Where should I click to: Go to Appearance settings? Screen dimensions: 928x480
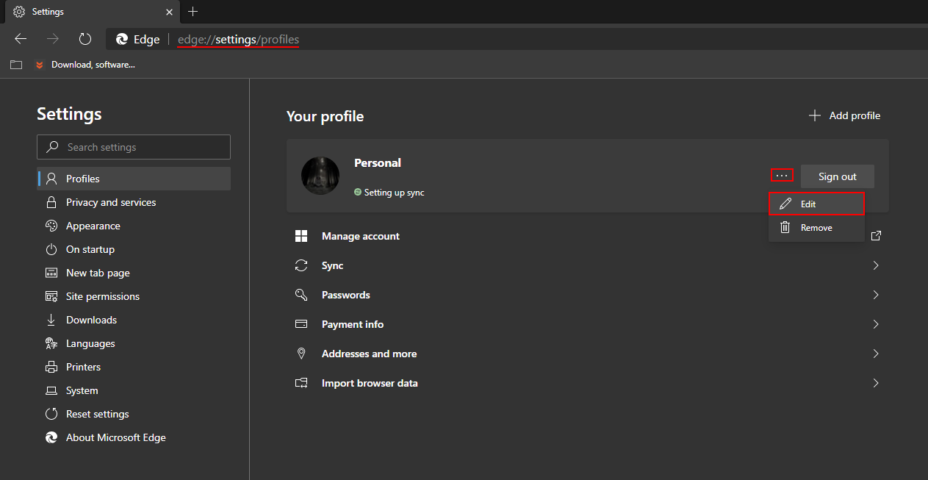point(134,226)
